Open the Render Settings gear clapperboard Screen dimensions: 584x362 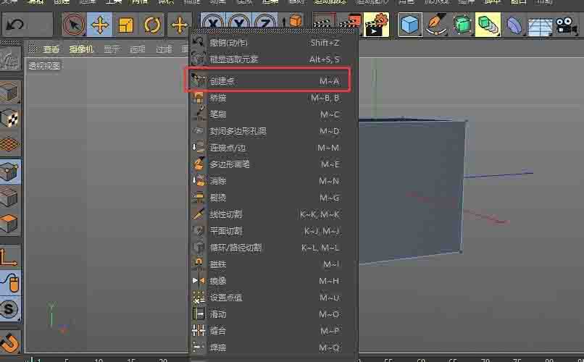377,25
